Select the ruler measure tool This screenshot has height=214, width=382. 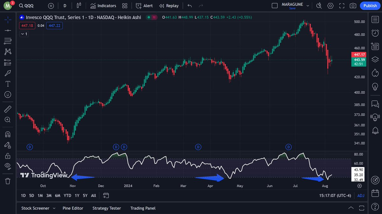8,109
